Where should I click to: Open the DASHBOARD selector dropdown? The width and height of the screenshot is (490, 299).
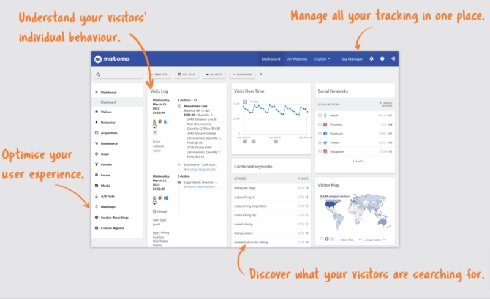click(243, 74)
